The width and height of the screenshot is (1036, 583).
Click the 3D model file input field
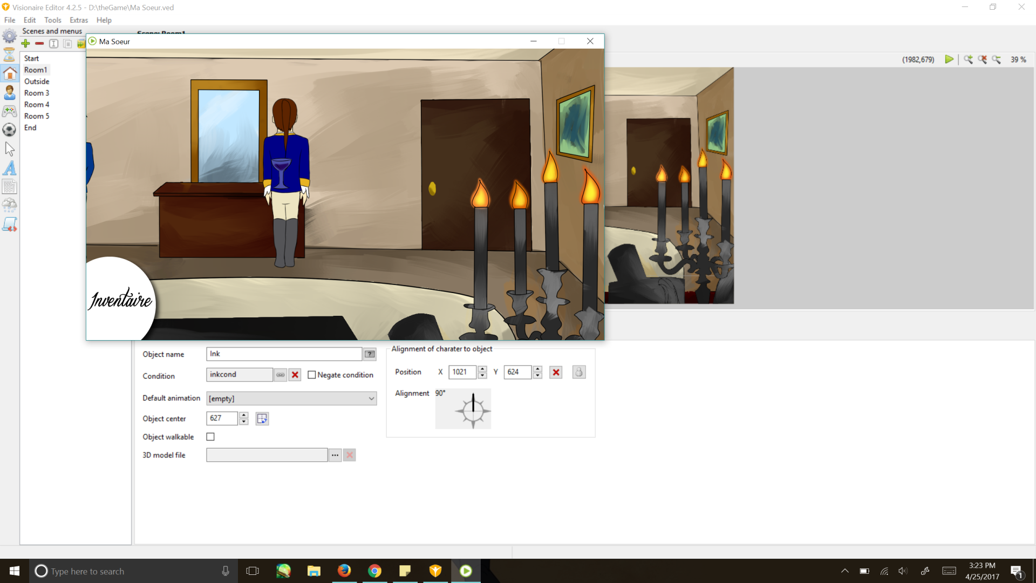pyautogui.click(x=267, y=455)
